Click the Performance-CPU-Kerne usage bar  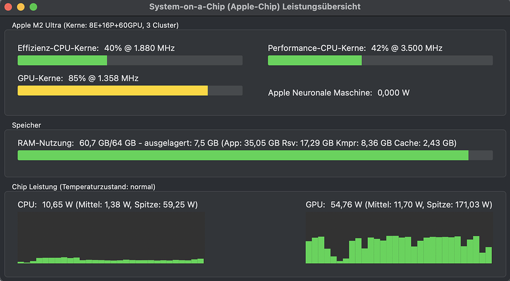[x=380, y=61]
